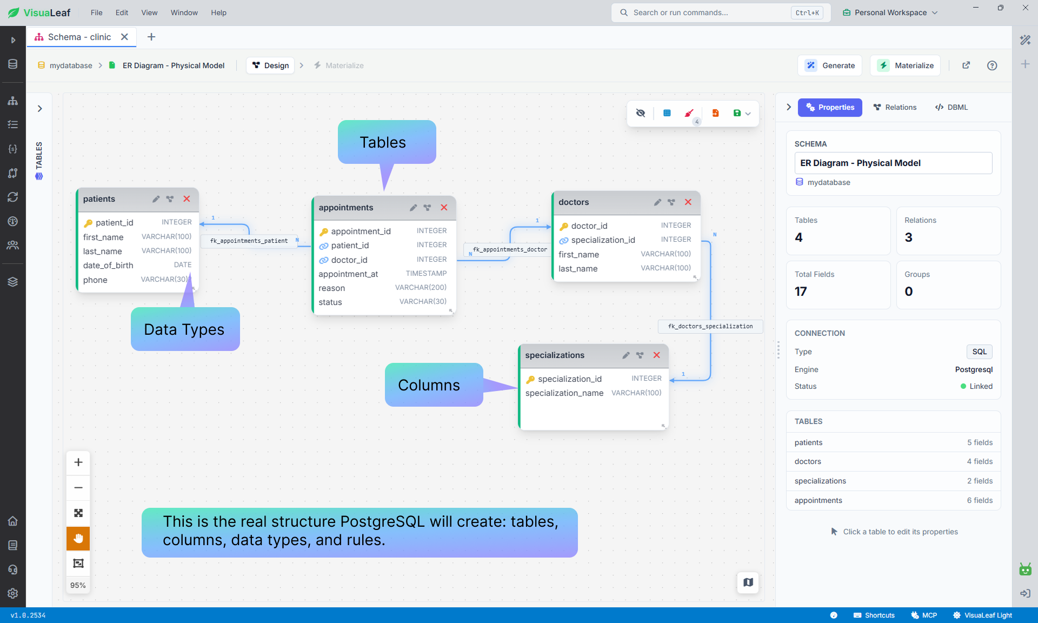Switch to the Relations tab
The height and width of the screenshot is (623, 1038).
click(895, 107)
